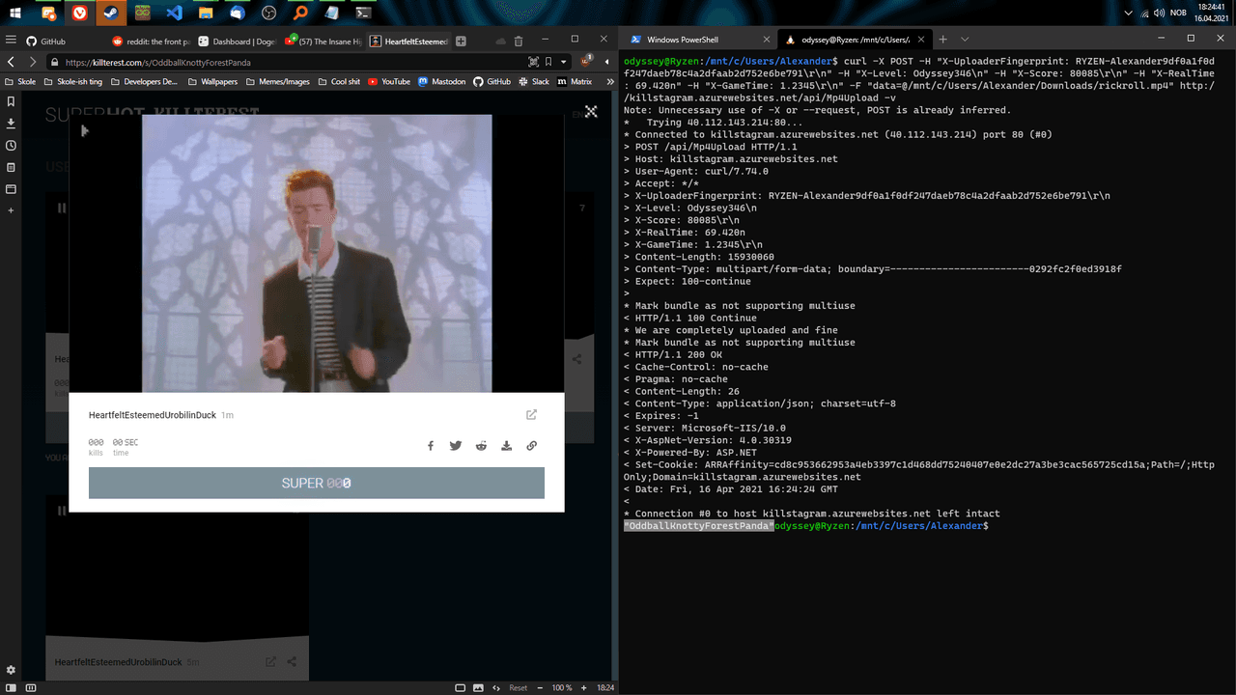
Task: Open the replay in a new page icon
Action: (x=531, y=415)
